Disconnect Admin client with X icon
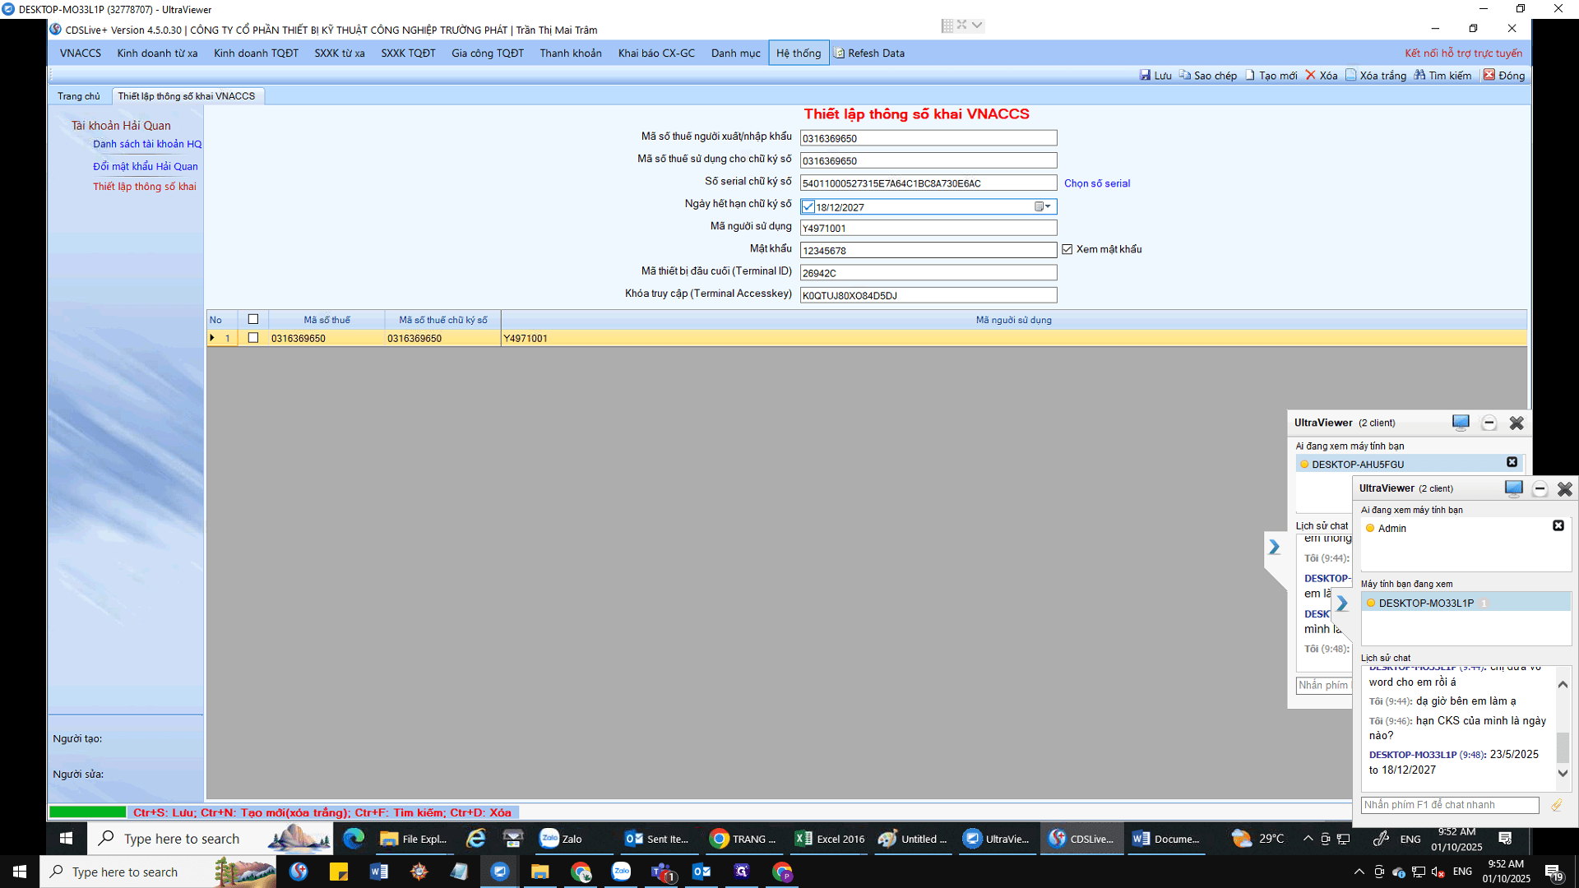Image resolution: width=1579 pixels, height=888 pixels. pos(1558,525)
